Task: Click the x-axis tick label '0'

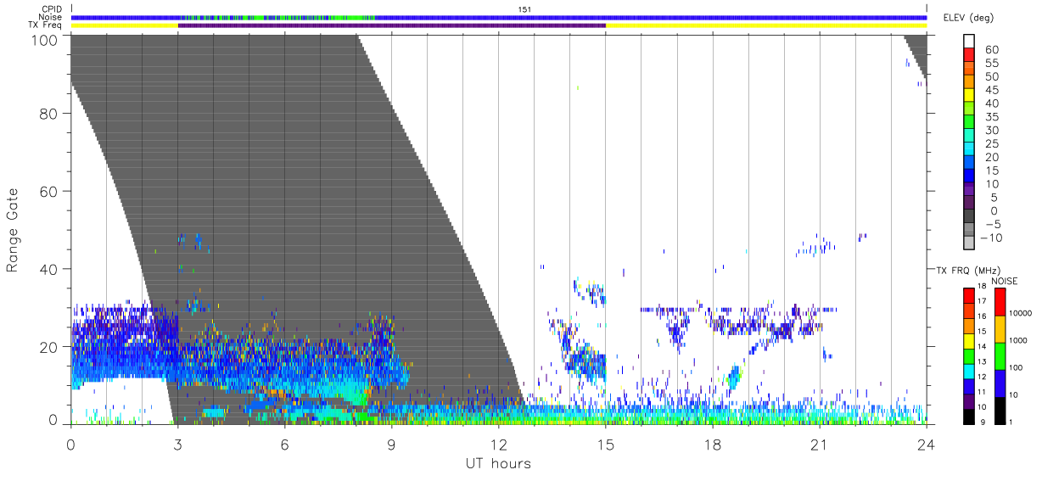Action: [70, 445]
